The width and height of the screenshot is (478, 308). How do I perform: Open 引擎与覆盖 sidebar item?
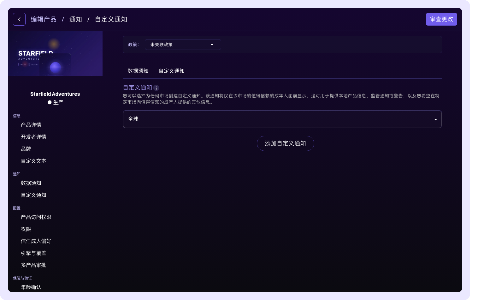(33, 253)
